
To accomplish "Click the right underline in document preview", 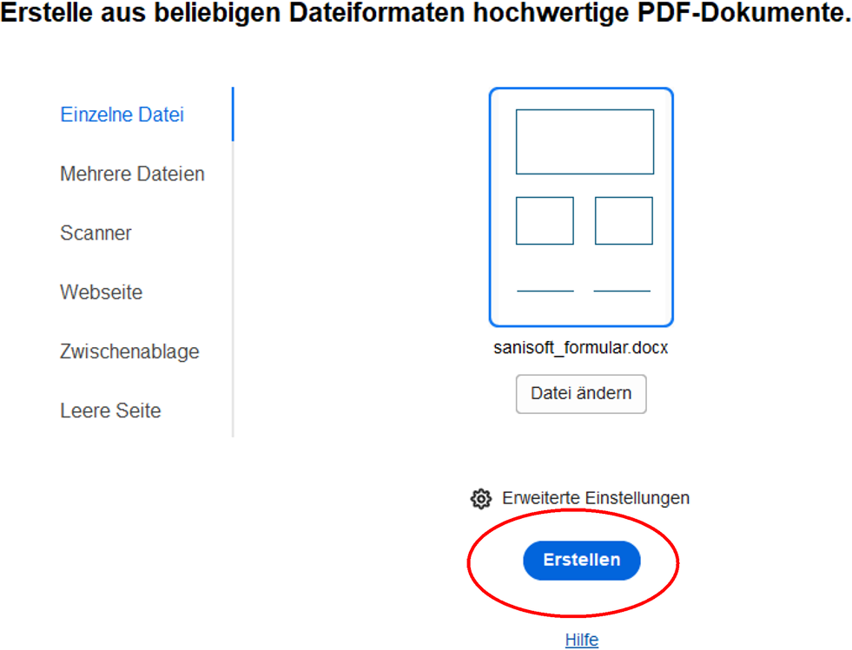I will 622,291.
